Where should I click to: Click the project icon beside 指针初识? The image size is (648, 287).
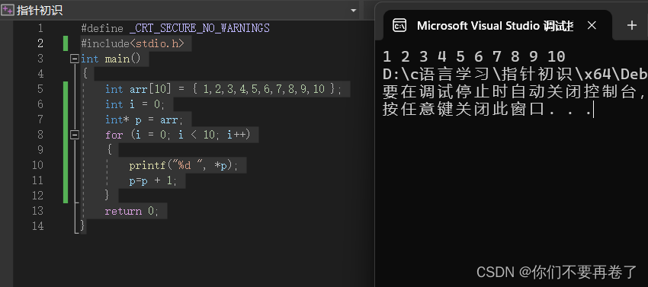[x=8, y=10]
